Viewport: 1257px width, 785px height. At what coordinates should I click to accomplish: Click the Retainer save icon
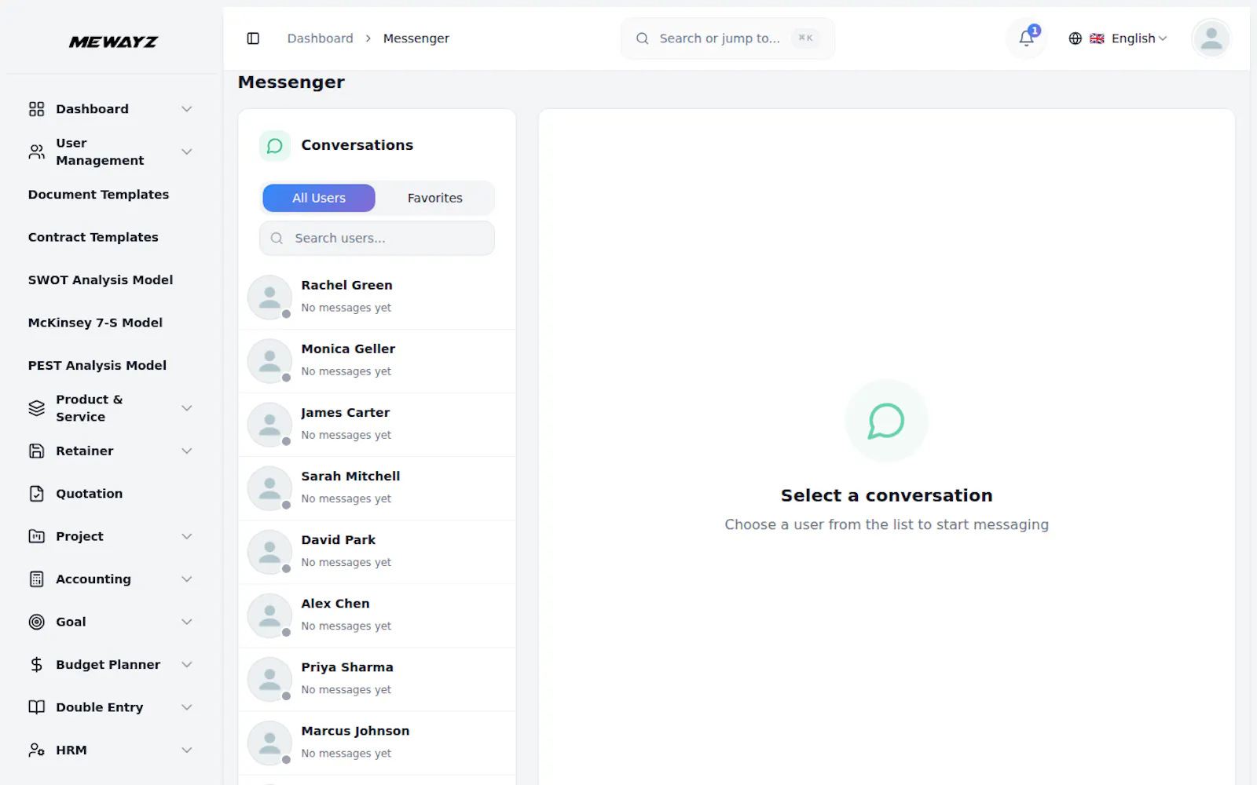click(x=36, y=451)
